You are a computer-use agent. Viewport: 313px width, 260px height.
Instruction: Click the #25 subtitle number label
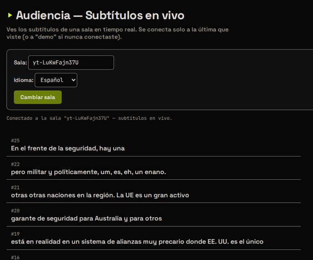click(15, 141)
